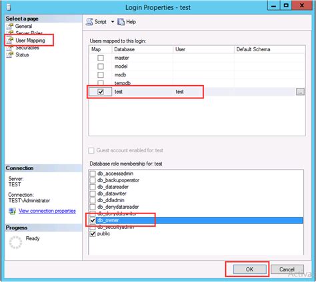Click the Default Schema column header

tap(269, 49)
